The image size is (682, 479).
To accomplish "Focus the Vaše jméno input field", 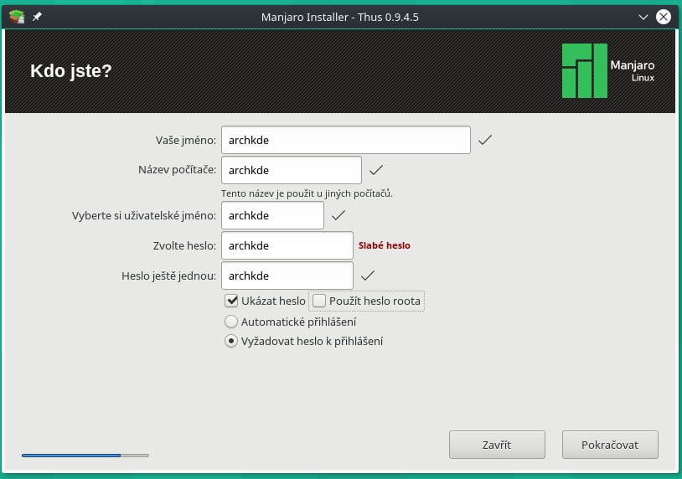I will (x=346, y=140).
